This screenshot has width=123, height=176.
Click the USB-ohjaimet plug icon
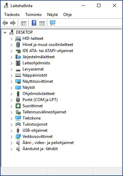pos(18,130)
